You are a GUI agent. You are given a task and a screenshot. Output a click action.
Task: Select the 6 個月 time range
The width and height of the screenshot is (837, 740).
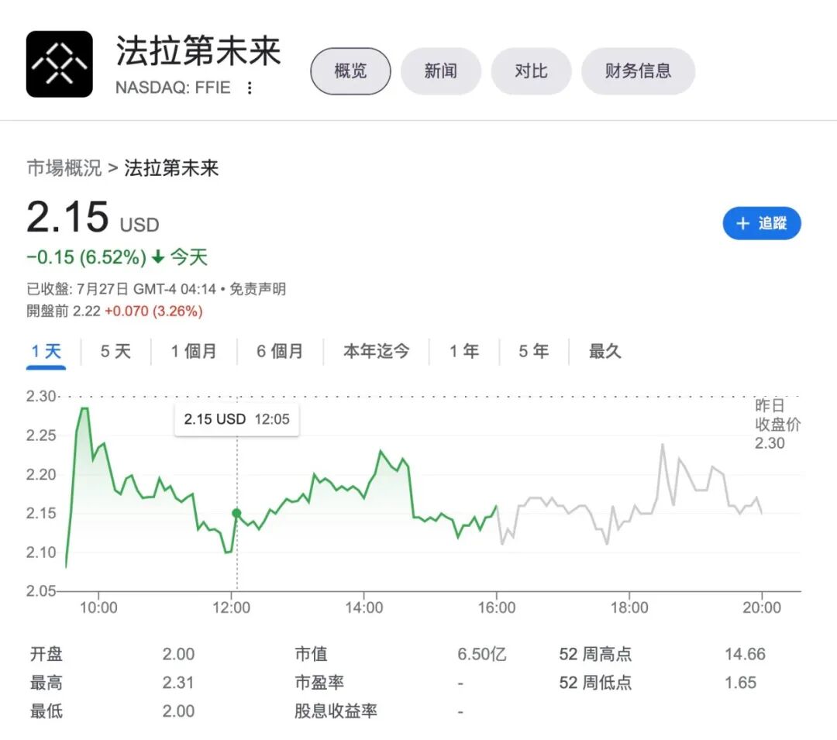point(280,352)
